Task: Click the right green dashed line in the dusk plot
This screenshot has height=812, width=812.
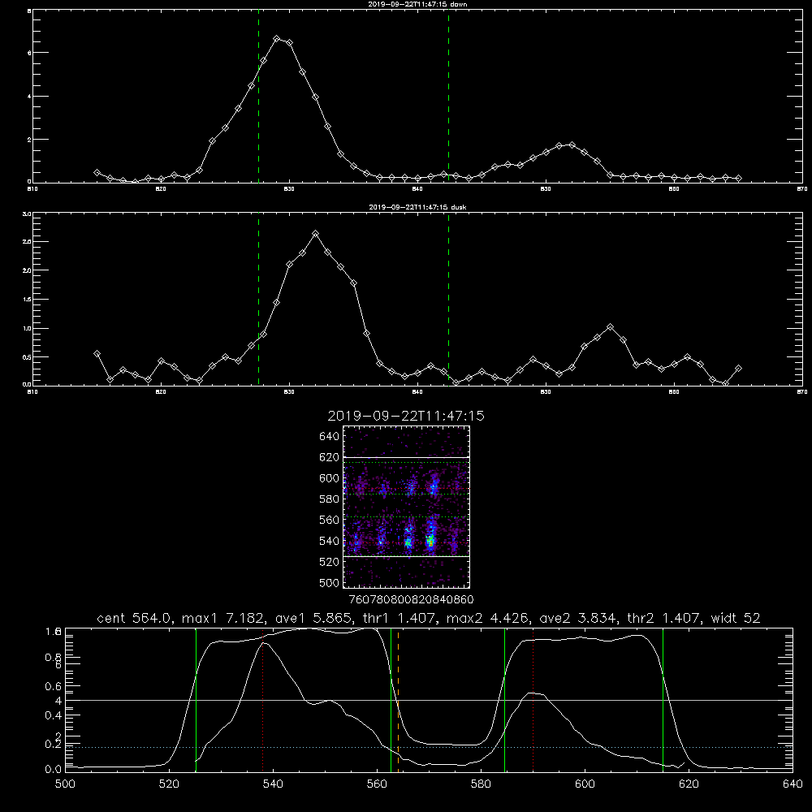Action: tap(448, 300)
